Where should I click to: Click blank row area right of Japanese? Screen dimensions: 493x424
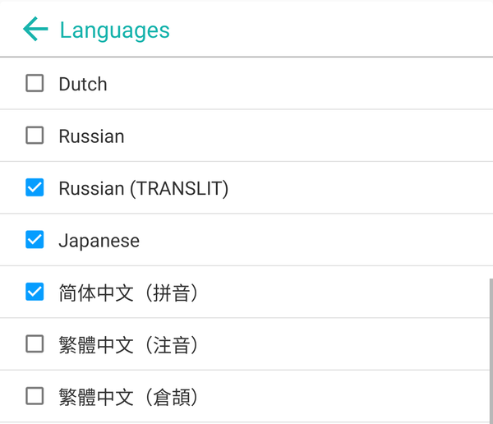(329, 240)
